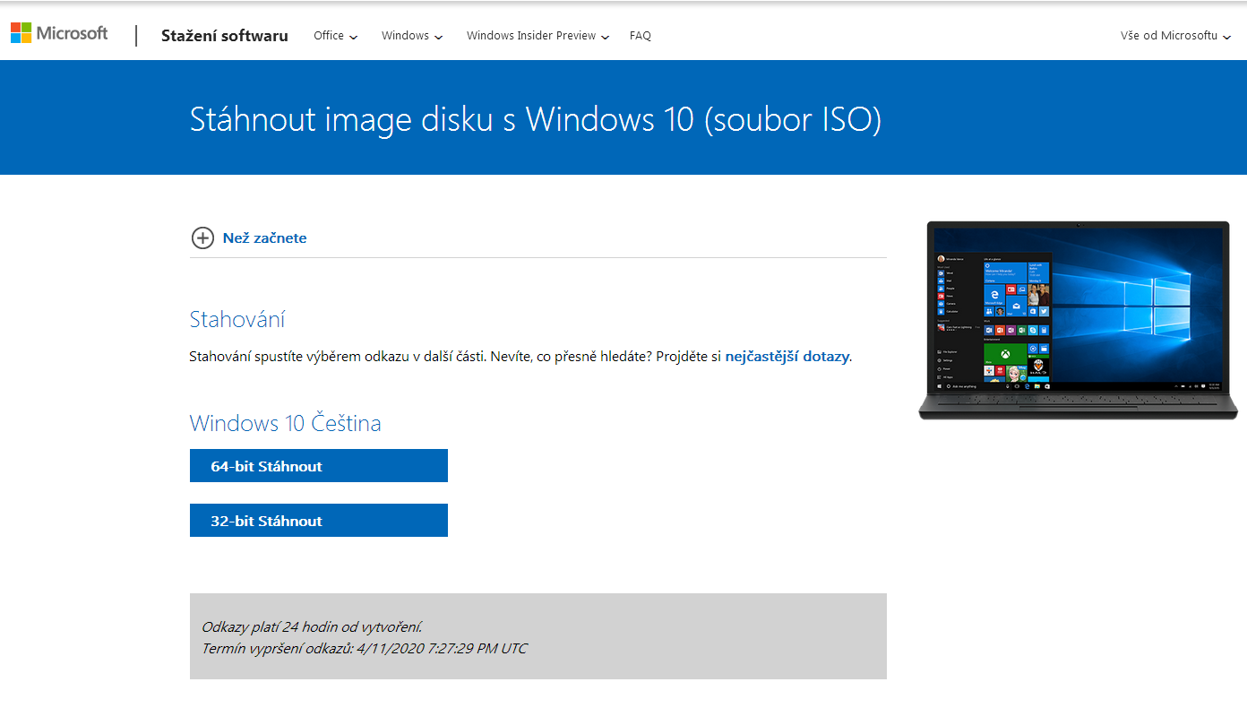
Task: Click the Stáhnout image disku page heading
Action: [535, 119]
